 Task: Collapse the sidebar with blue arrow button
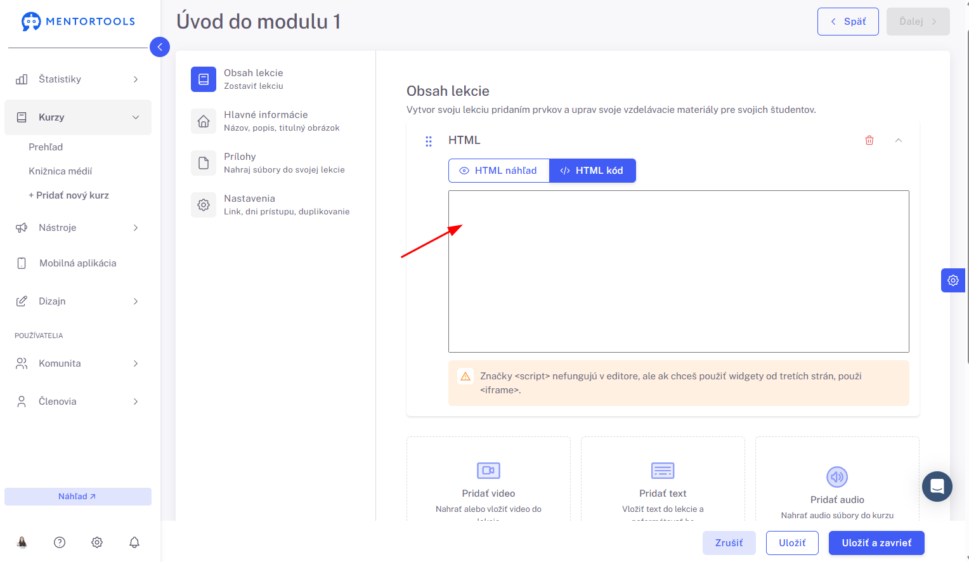tap(160, 47)
